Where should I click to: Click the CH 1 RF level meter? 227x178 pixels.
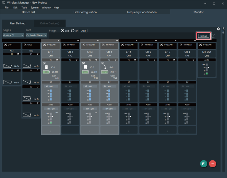51,95
